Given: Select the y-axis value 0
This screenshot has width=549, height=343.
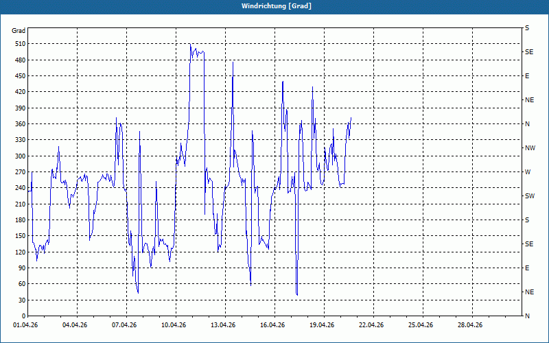Looking at the screenshot, I should coord(23,316).
